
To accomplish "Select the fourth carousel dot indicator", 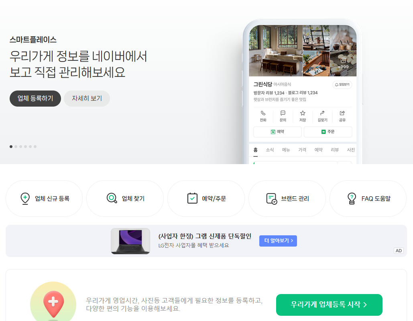I will pyautogui.click(x=26, y=146).
